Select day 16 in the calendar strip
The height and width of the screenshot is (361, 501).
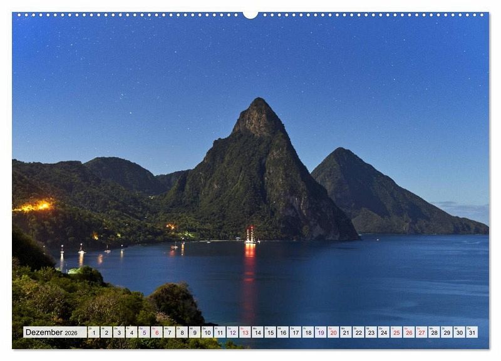tap(283, 332)
